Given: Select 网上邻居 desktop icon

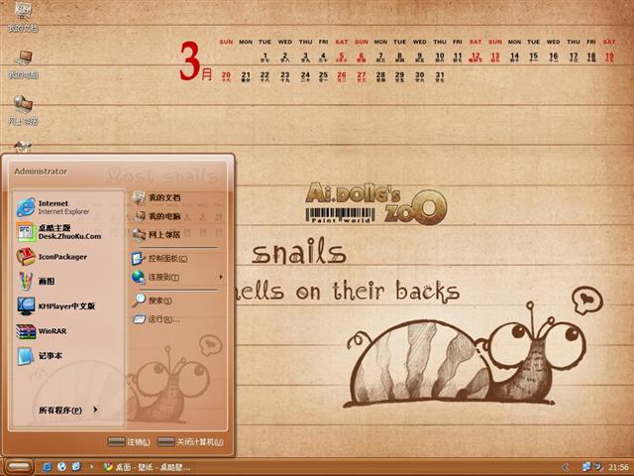Looking at the screenshot, I should point(23,110).
